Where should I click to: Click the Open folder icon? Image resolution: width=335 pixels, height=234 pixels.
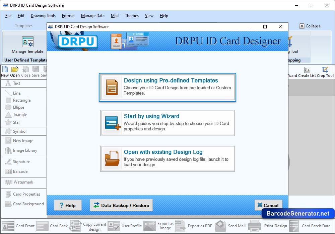pyautogui.click(x=15, y=69)
